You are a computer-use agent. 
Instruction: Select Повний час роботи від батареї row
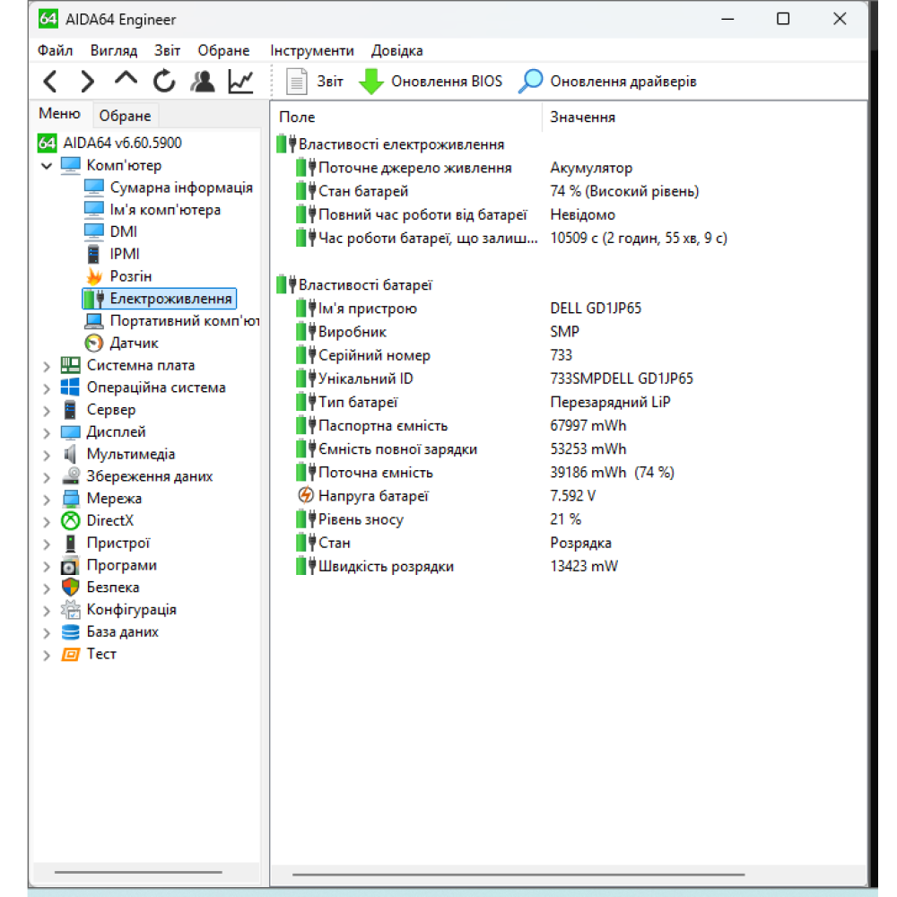pyautogui.click(x=570, y=214)
